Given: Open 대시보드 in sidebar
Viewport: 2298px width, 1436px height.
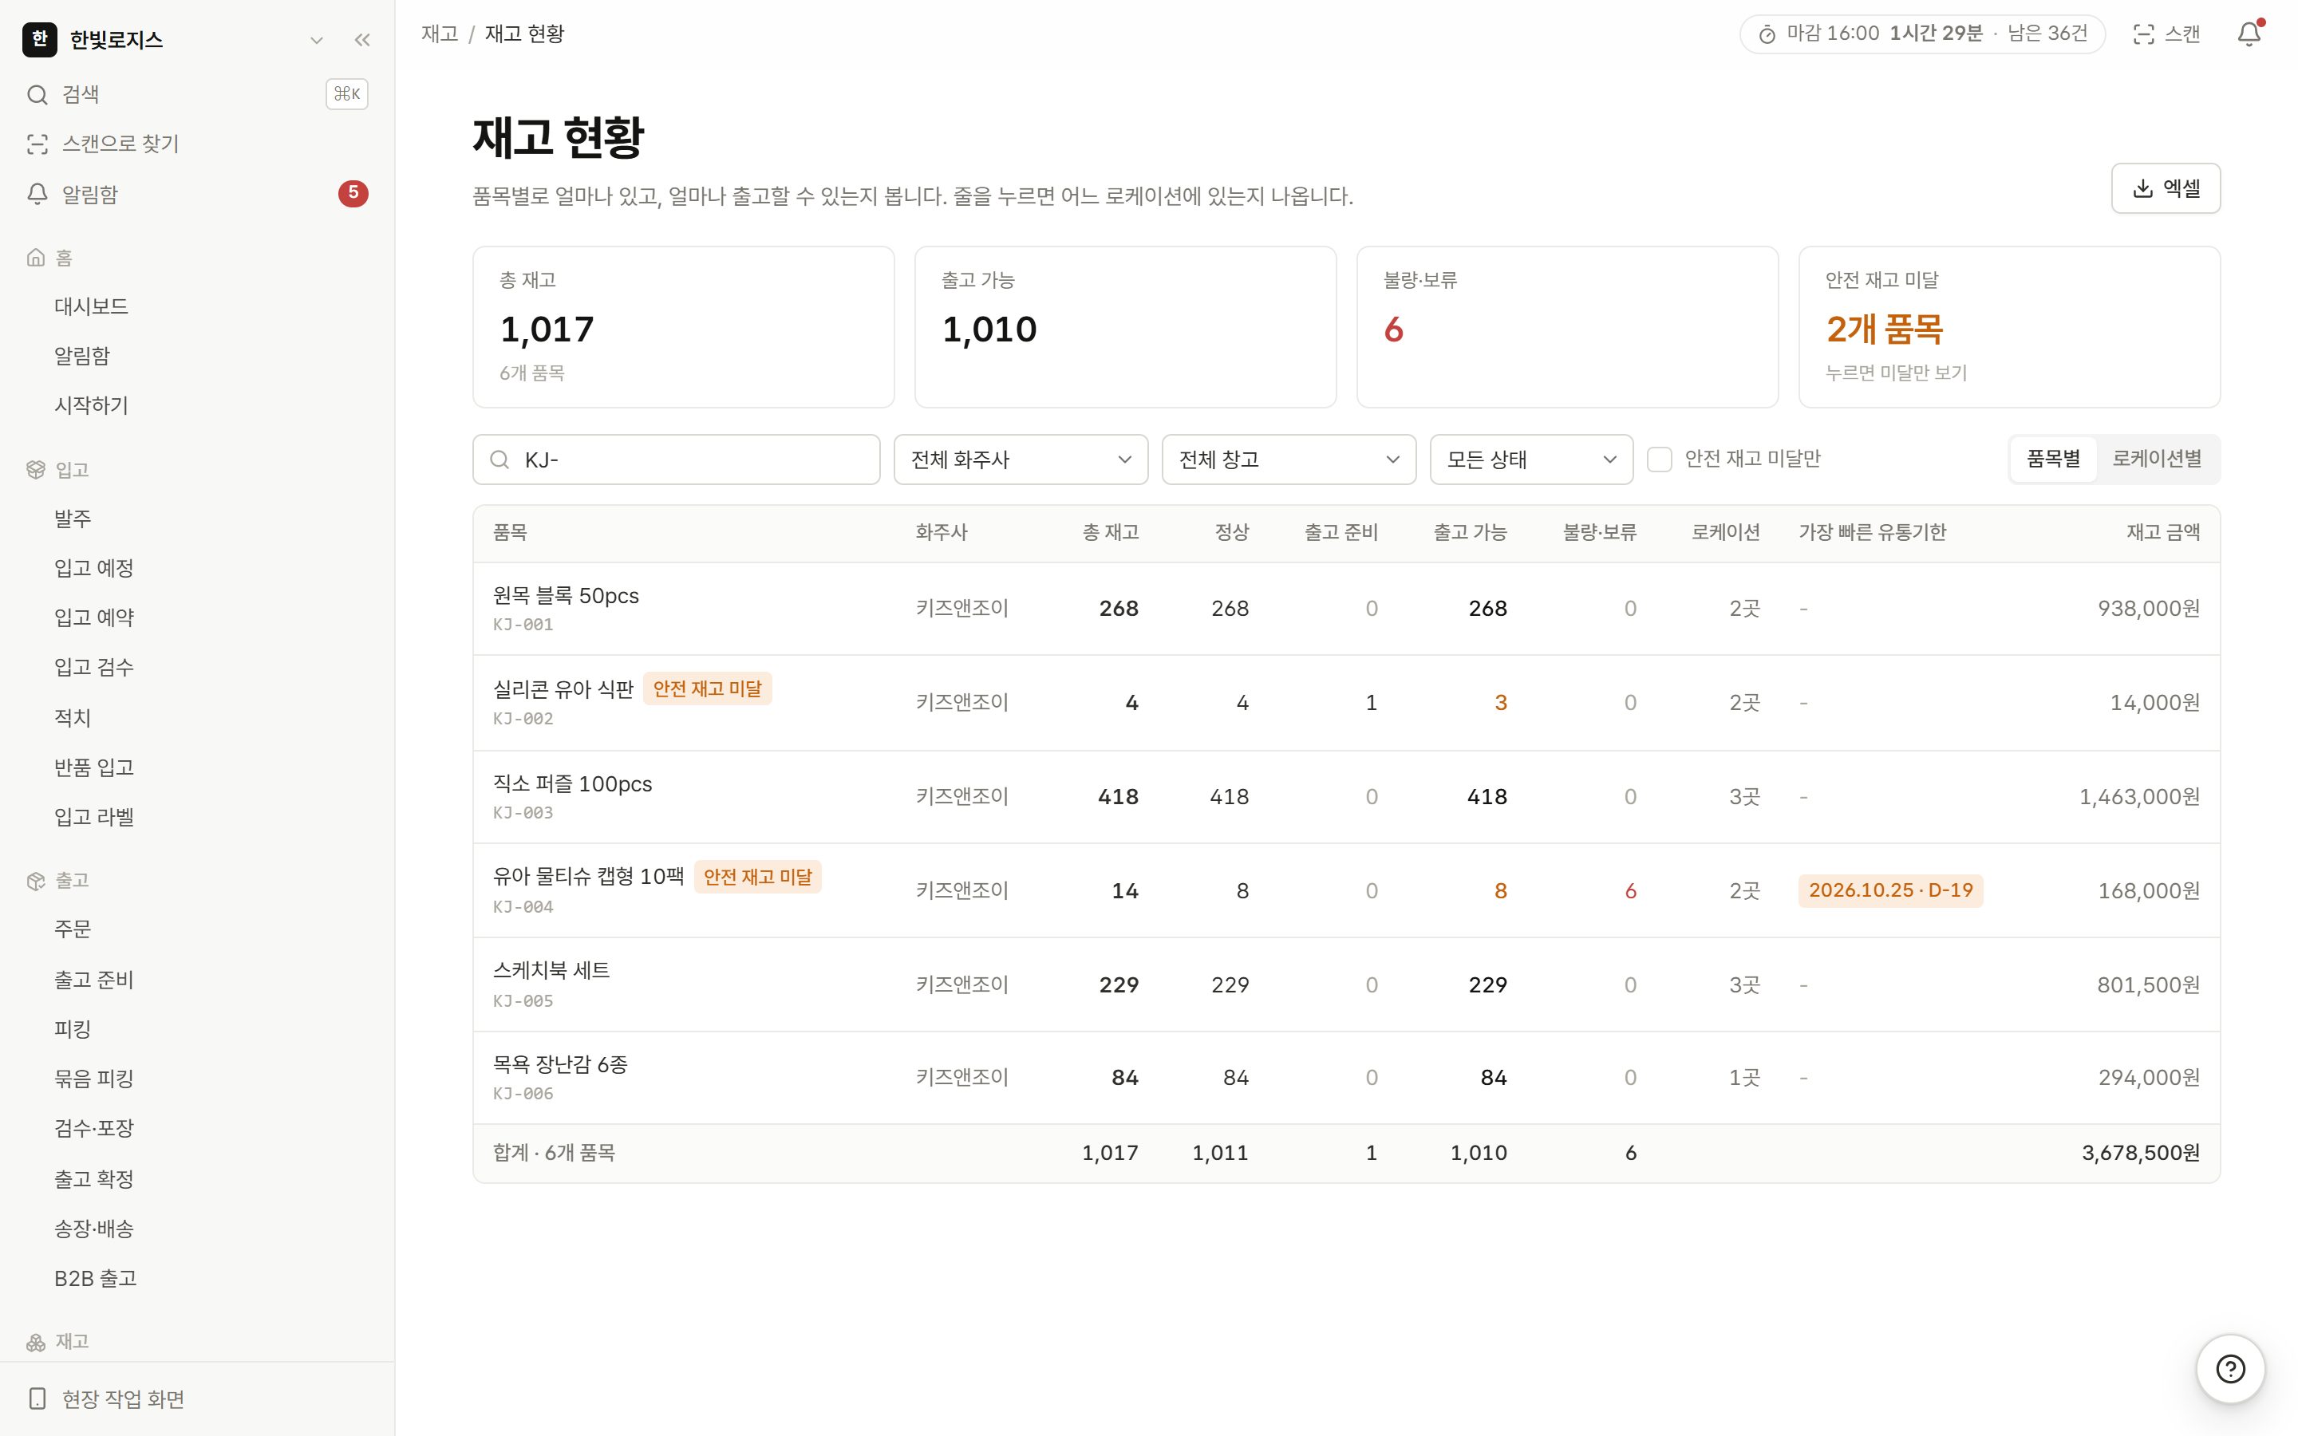Looking at the screenshot, I should click(91, 306).
